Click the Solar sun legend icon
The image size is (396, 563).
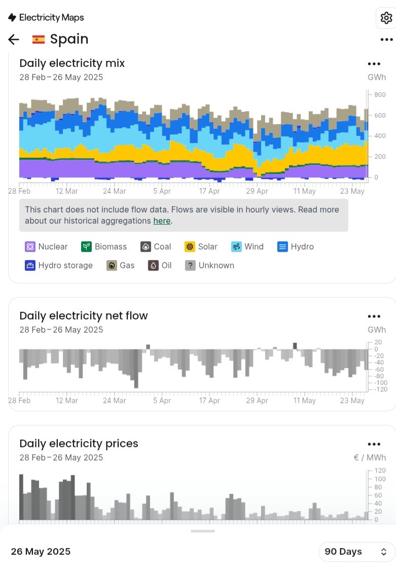[190, 247]
